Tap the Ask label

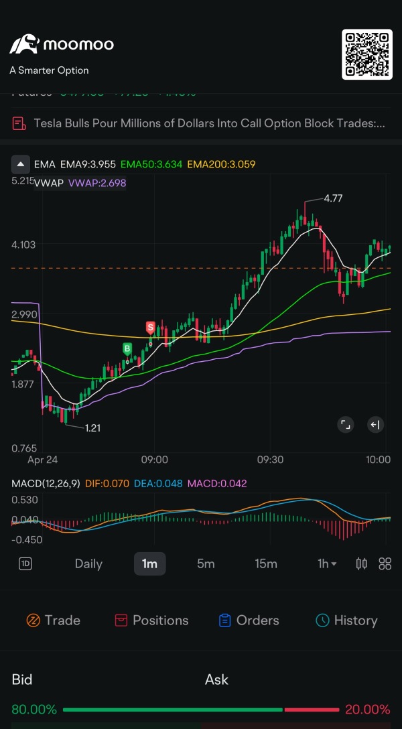216,679
